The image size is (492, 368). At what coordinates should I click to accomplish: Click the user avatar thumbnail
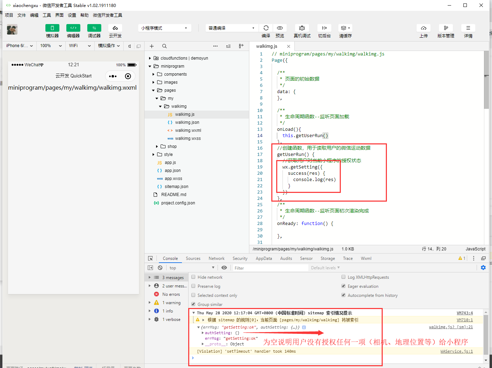click(12, 30)
